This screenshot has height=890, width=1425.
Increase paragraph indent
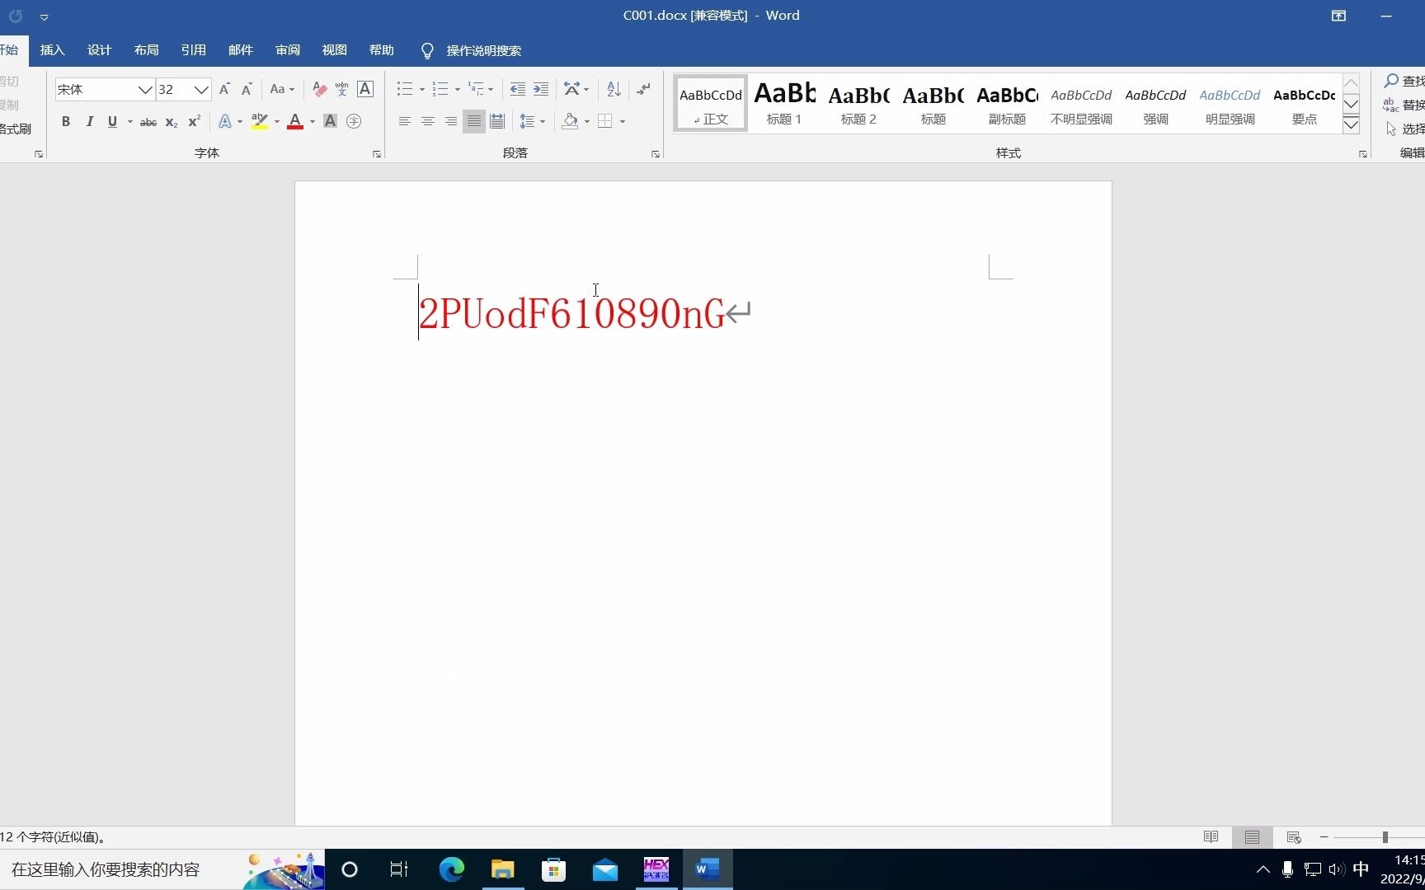pyautogui.click(x=541, y=89)
